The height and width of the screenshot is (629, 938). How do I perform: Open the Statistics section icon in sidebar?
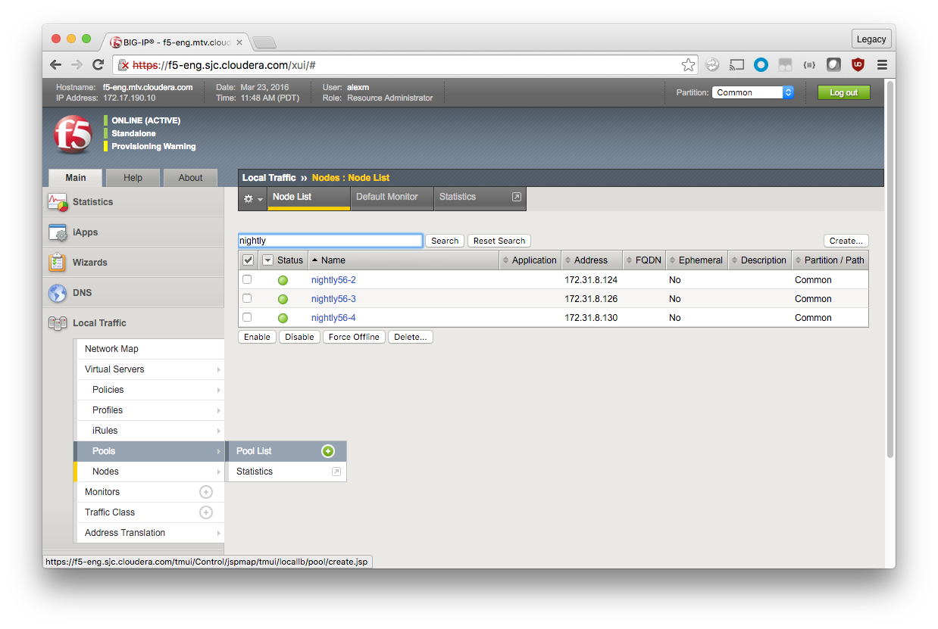[x=58, y=202]
